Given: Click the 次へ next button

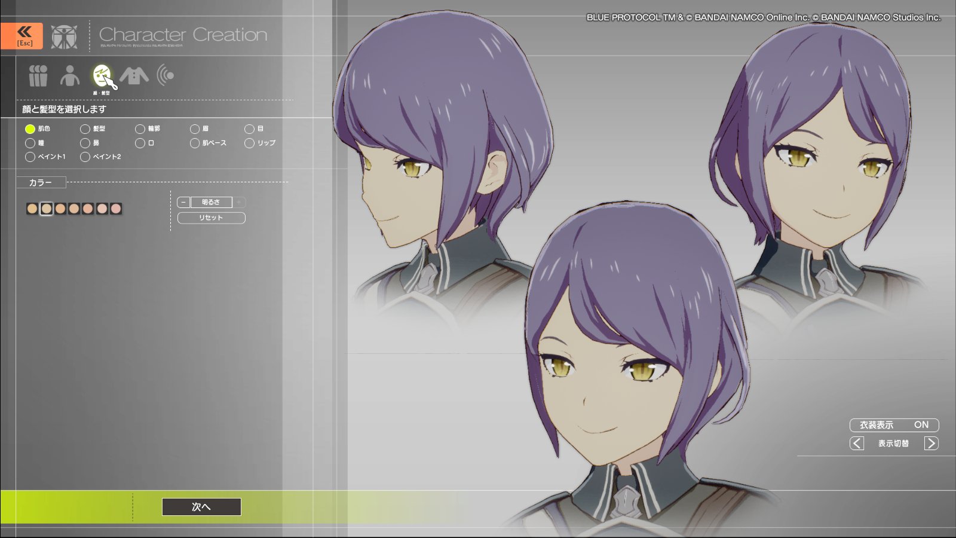Looking at the screenshot, I should [x=201, y=507].
